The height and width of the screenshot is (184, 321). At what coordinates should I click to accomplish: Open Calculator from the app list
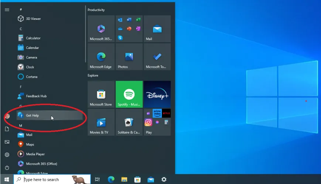click(33, 38)
